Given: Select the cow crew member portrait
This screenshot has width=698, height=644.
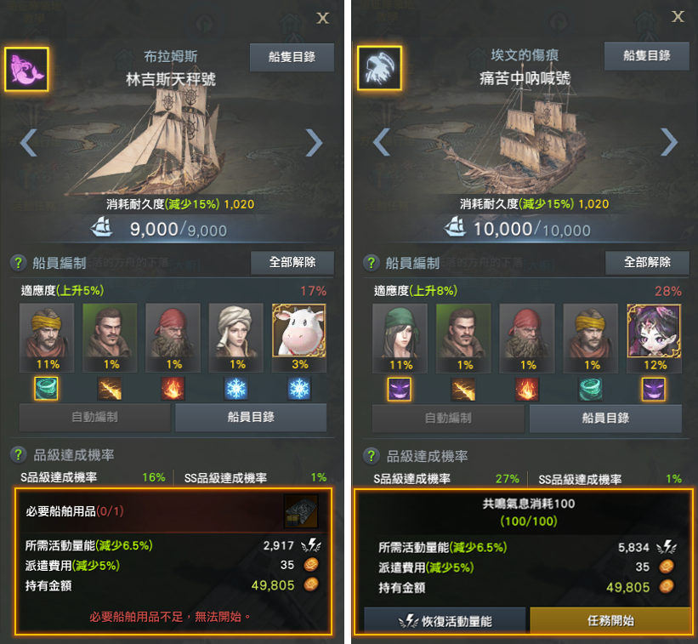Looking at the screenshot, I should (x=299, y=330).
